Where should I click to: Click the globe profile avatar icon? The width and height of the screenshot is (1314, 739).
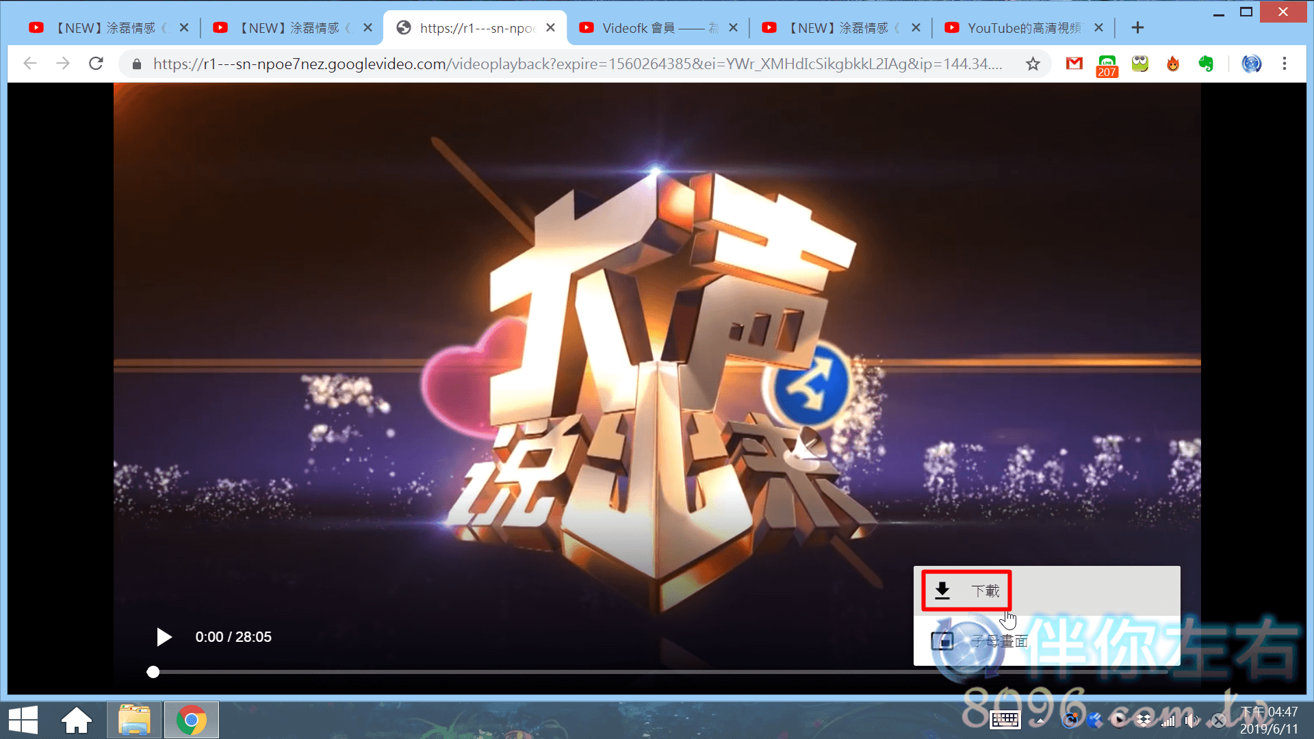tap(1251, 64)
